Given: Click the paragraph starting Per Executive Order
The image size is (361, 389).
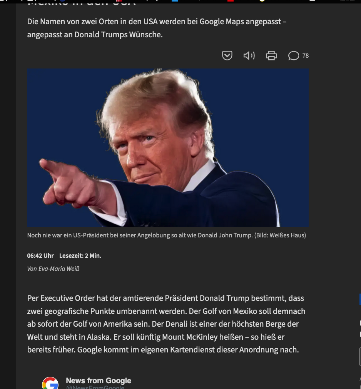Looking at the screenshot, I should (166, 324).
